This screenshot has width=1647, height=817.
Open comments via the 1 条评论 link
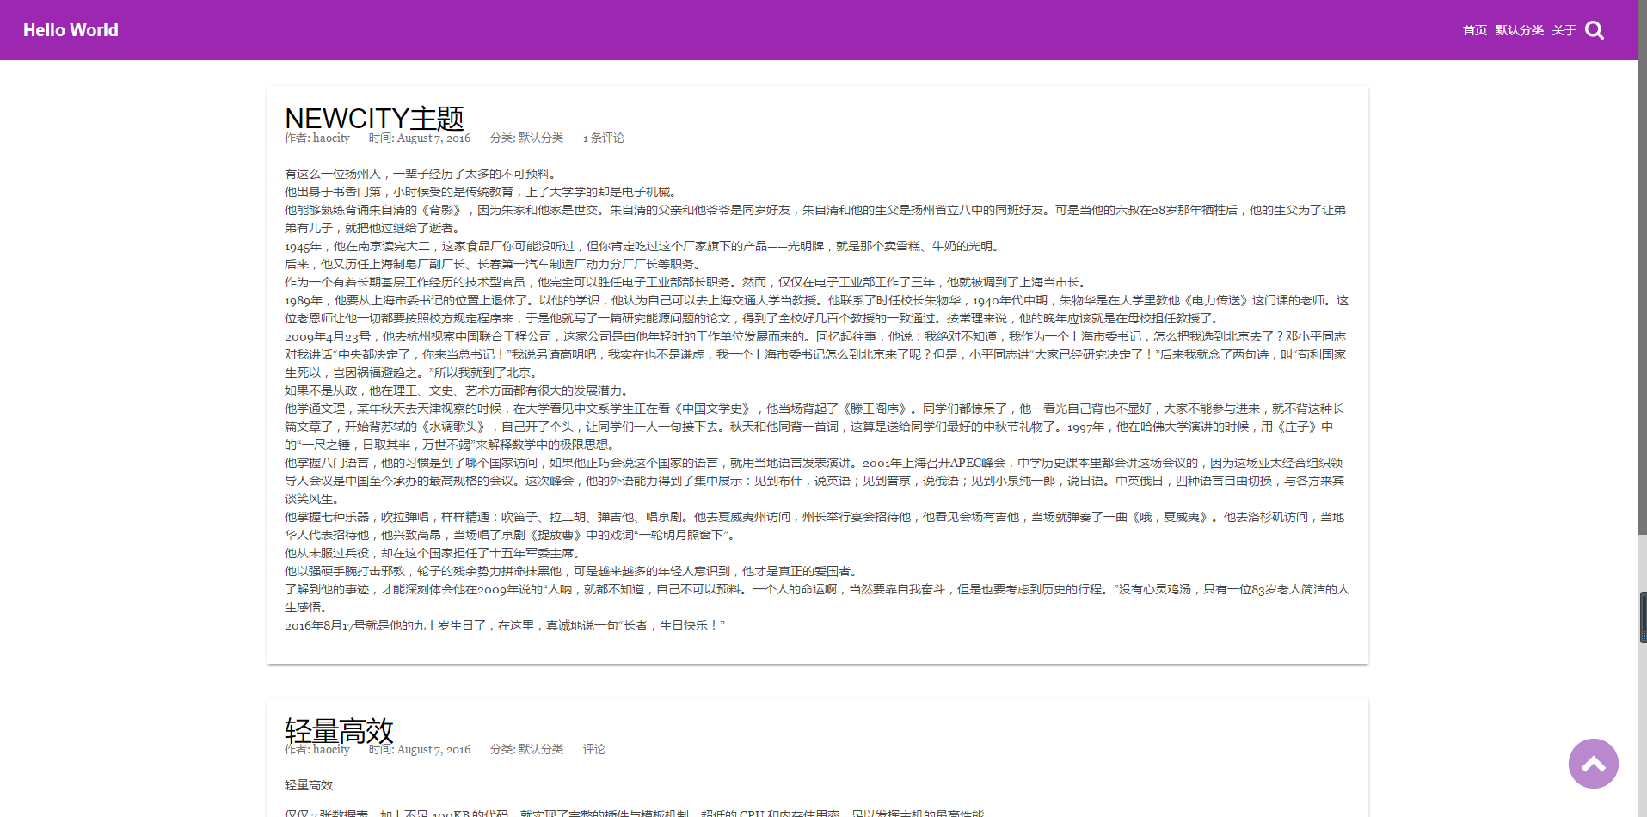[603, 138]
